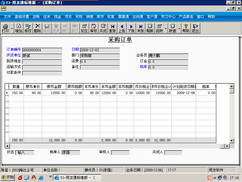Open the 库存 menu
242x182 pixels.
pyautogui.click(x=100, y=17)
